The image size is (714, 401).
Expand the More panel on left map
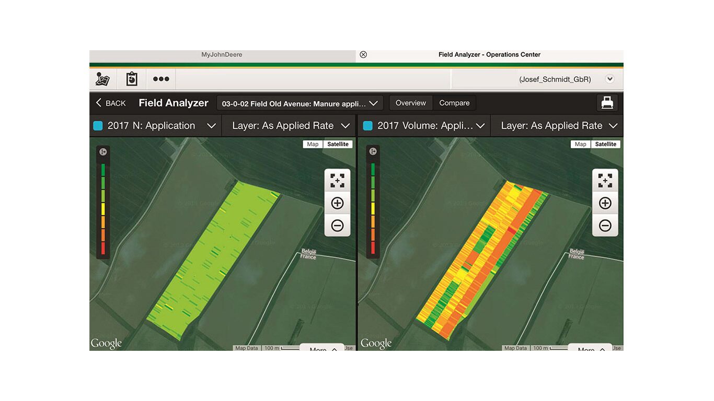[x=322, y=347]
